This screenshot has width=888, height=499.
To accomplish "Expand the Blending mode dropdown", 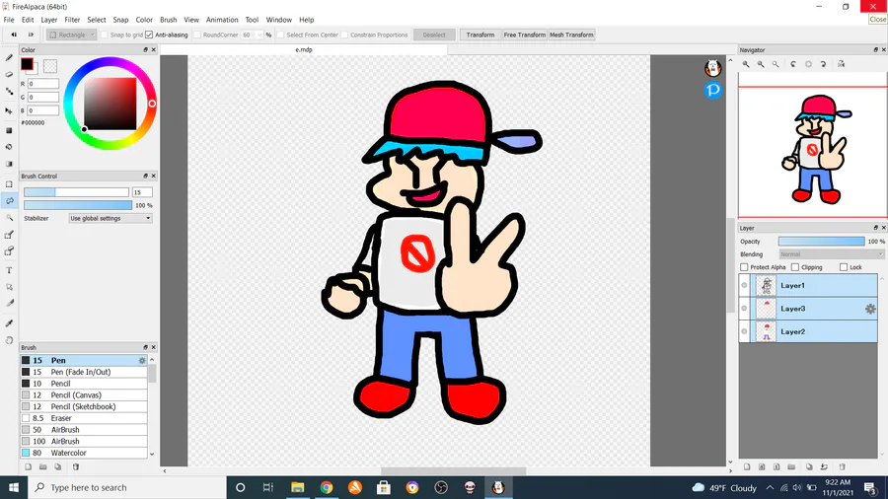I will pos(831,254).
